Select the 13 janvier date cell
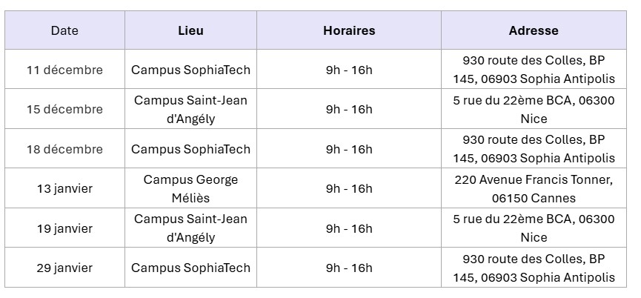Viewport: 641px width, 298px height. [x=64, y=188]
